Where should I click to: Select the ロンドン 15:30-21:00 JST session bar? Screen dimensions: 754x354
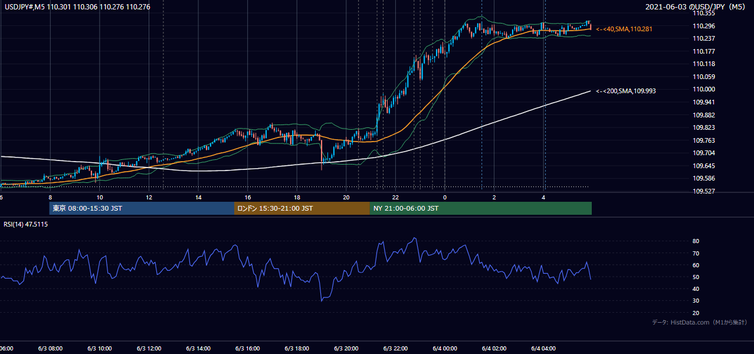coord(302,208)
